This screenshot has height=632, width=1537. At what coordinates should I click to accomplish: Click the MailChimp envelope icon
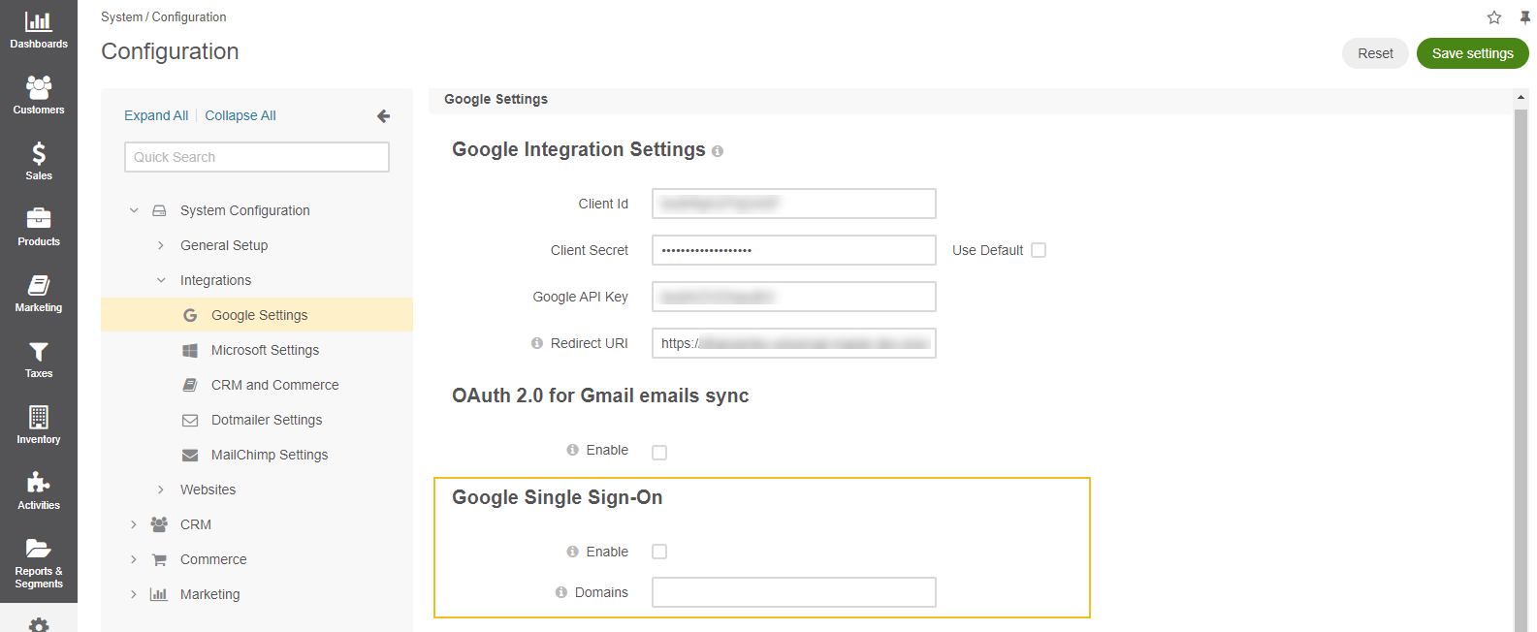pos(190,455)
